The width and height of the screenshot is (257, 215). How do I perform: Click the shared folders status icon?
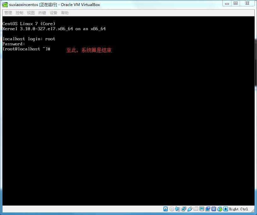coord(196,209)
